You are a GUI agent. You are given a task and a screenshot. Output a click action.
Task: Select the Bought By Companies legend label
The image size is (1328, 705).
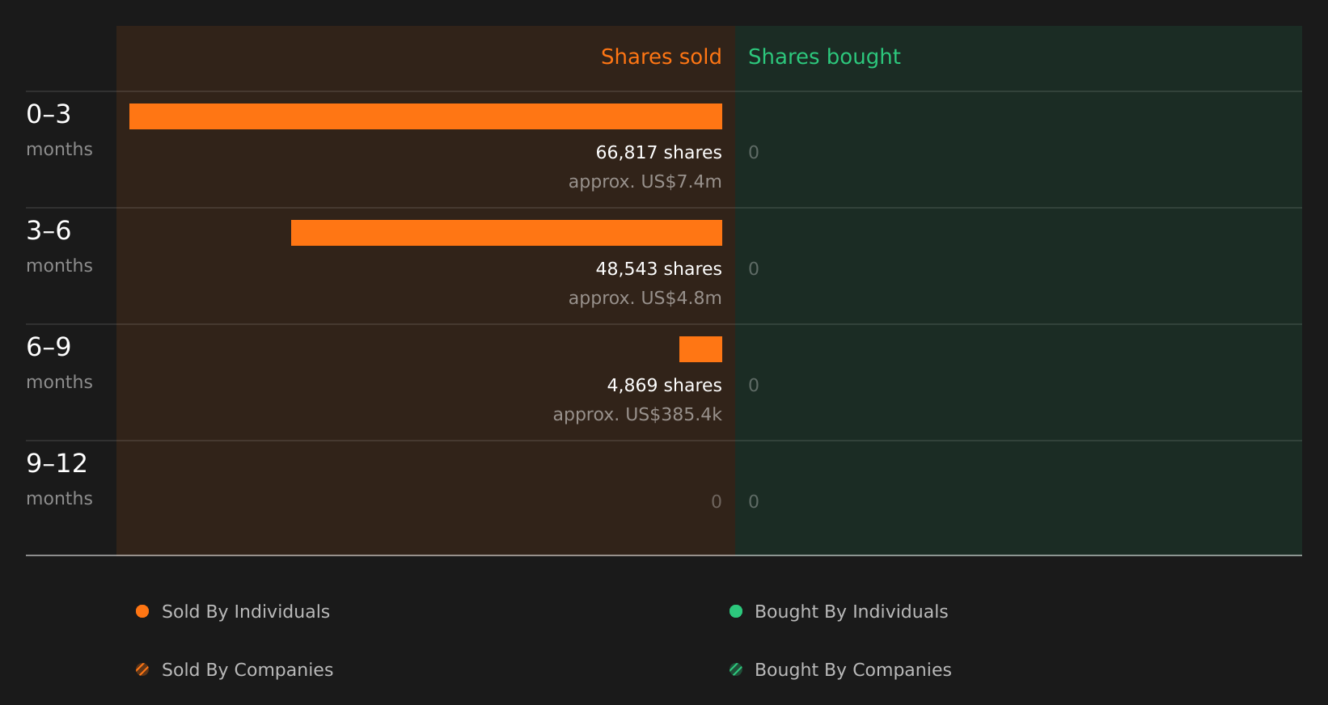(853, 670)
